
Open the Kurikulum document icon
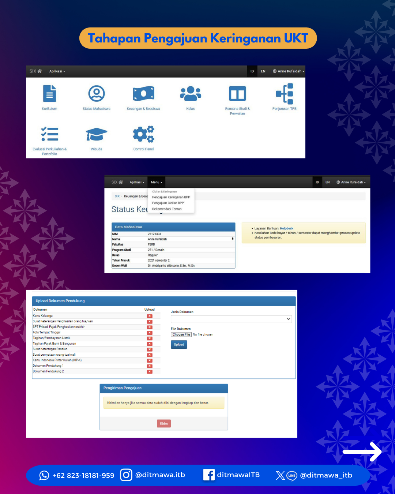[49, 94]
